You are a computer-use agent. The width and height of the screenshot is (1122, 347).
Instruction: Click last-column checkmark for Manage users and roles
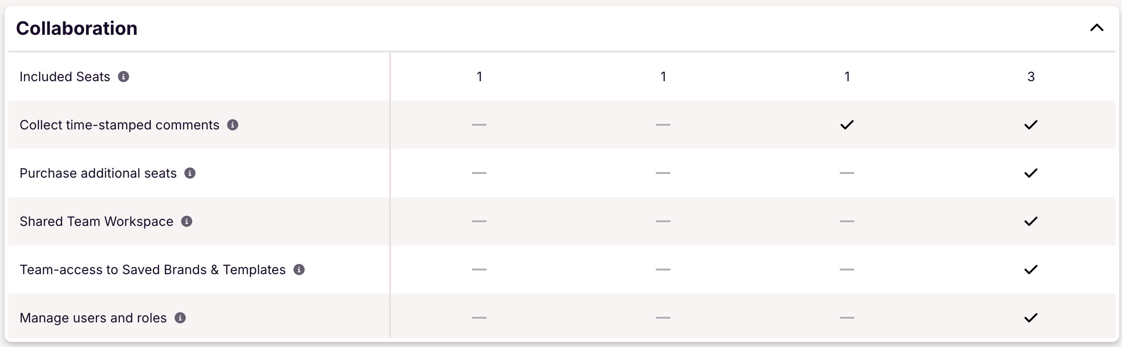tap(1031, 318)
